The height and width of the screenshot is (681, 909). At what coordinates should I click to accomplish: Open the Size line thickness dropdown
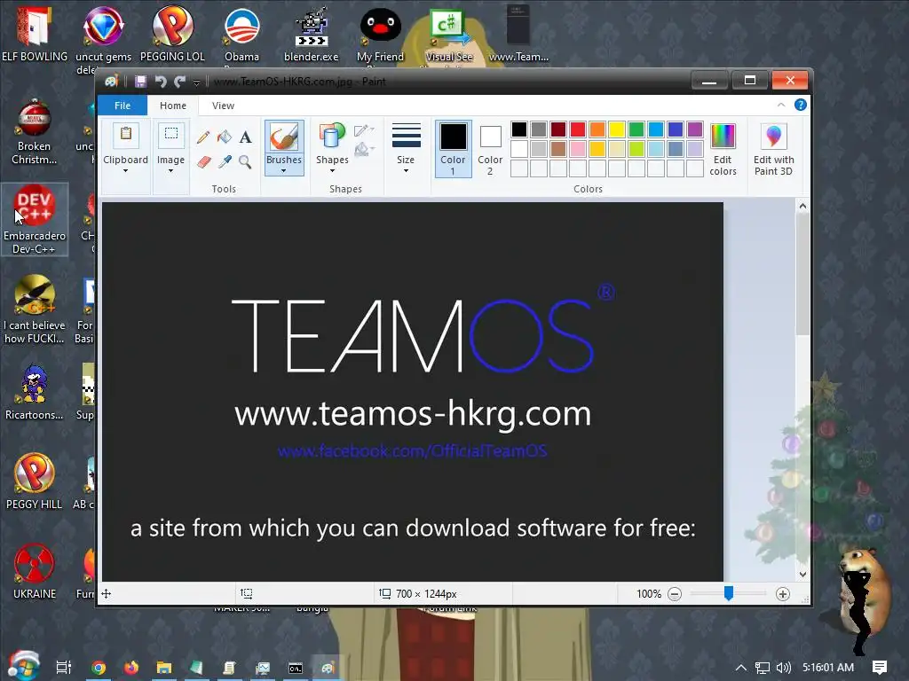pos(406,148)
